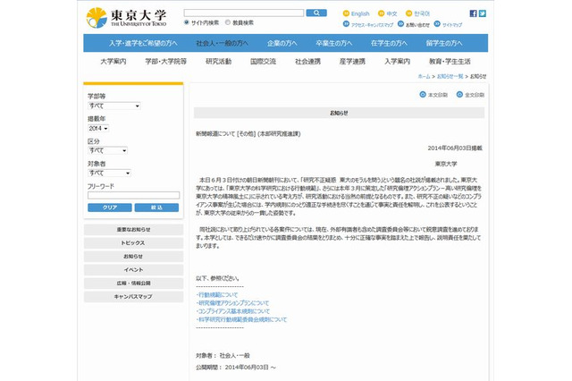Select the 教員検索 radio button
This screenshot has width=572, height=381.
click(x=228, y=22)
